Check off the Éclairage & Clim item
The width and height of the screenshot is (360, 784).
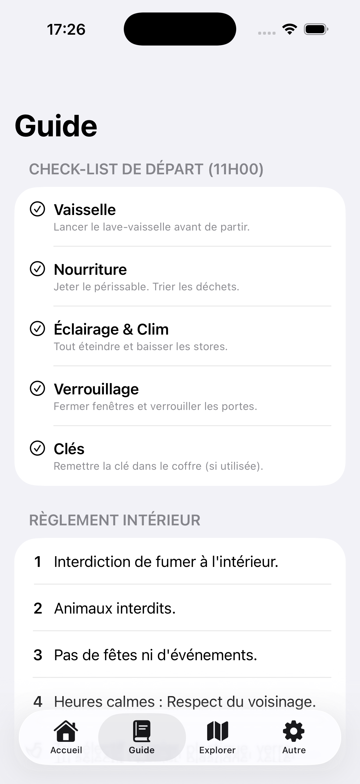click(x=38, y=329)
